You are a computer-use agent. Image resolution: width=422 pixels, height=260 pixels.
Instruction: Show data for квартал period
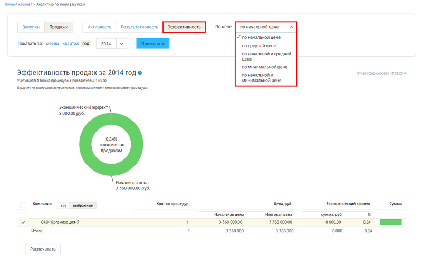pos(70,44)
